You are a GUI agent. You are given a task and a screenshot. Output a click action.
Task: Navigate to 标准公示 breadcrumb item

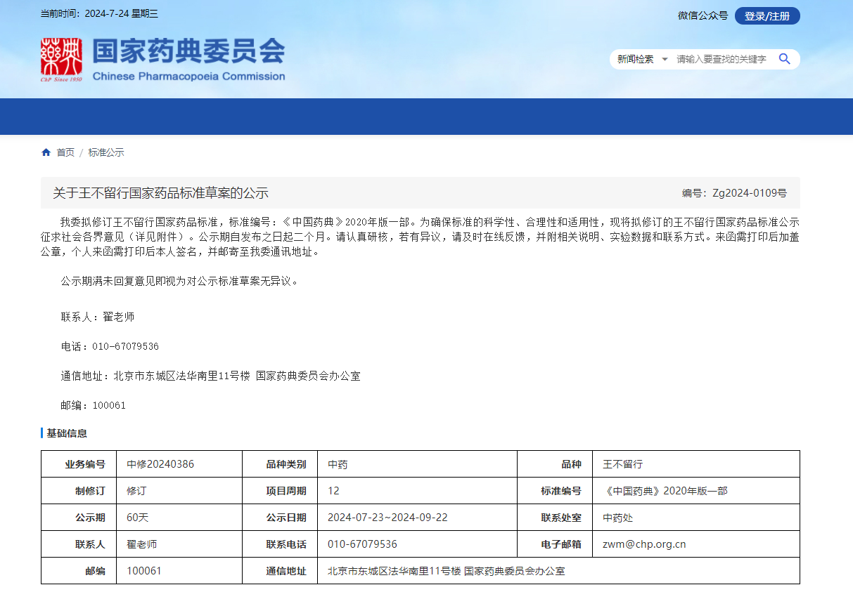(106, 152)
